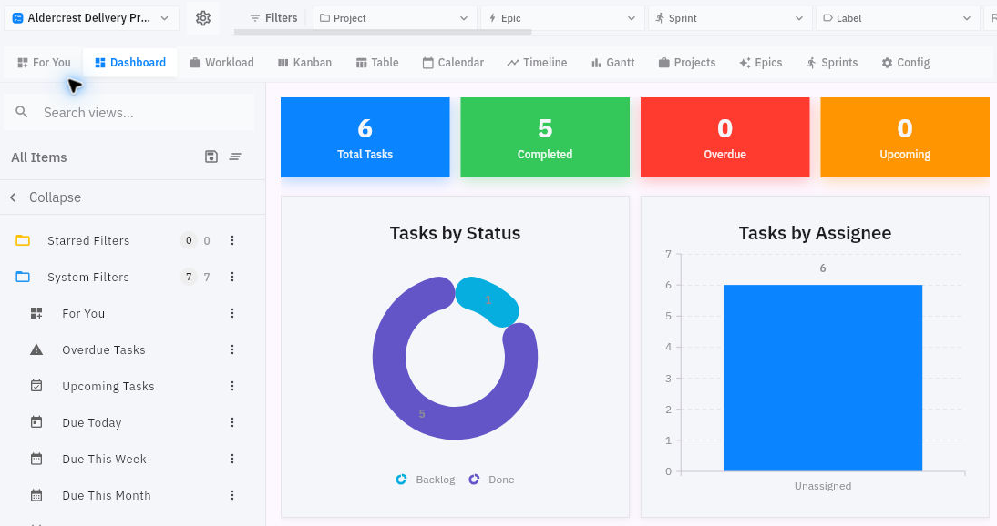The image size is (997, 526).
Task: Collapse the System Filters group
Action: [88, 277]
